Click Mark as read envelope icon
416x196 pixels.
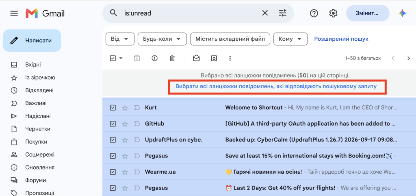click(x=196, y=58)
